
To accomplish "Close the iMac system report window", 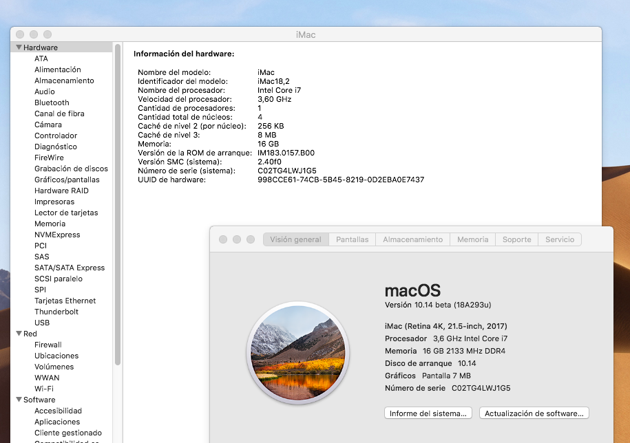I will tap(20, 34).
